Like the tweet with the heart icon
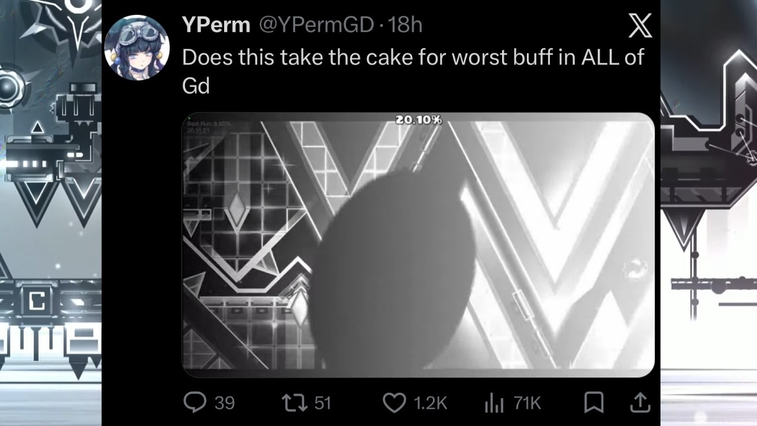Screen dimensions: 757x426 [394, 403]
